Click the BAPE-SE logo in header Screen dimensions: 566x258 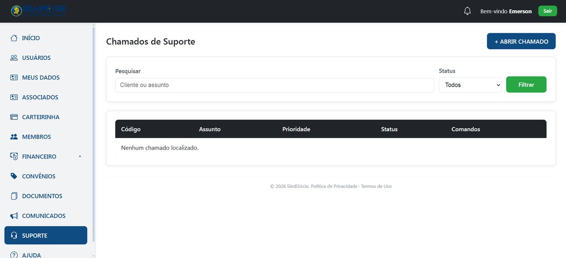click(x=39, y=11)
